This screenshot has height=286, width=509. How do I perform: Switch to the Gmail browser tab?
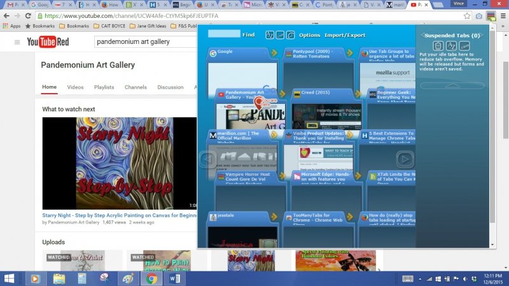(15, 5)
